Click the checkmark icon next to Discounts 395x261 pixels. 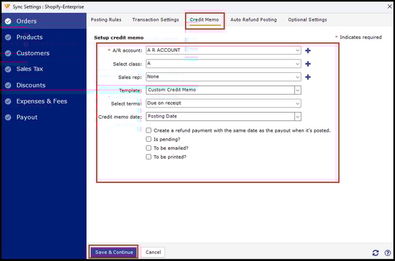[x=8, y=85]
